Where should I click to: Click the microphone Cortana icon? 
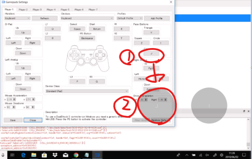click(3, 155)
